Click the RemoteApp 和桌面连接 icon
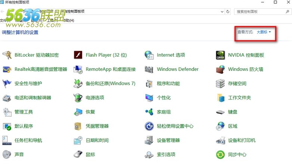The height and width of the screenshot is (164, 292). click(x=78, y=69)
